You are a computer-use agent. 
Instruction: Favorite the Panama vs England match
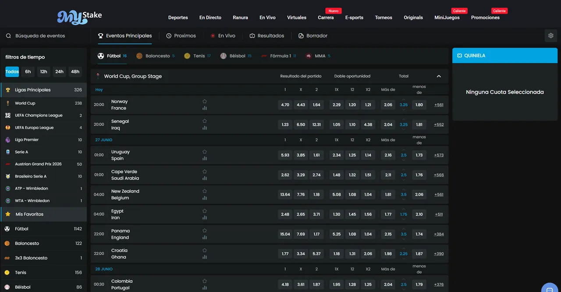click(205, 231)
